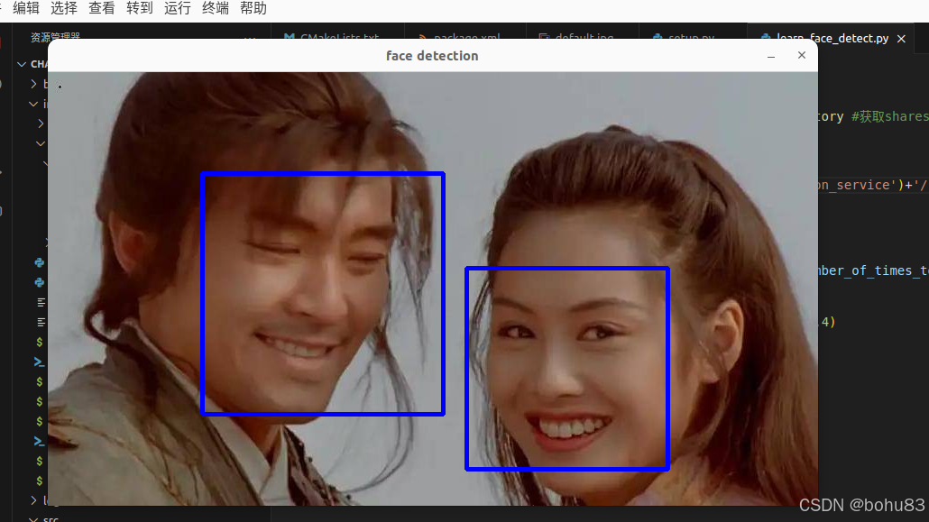Close the face detection window
Viewport: 929px width, 522px height.
pos(802,55)
